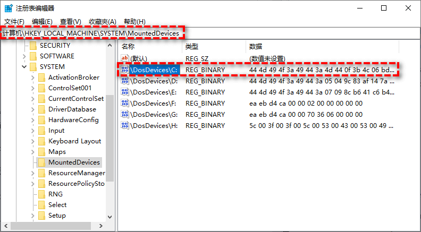Open the 编辑(E) menu
This screenshot has width=421, height=232.
coord(42,22)
